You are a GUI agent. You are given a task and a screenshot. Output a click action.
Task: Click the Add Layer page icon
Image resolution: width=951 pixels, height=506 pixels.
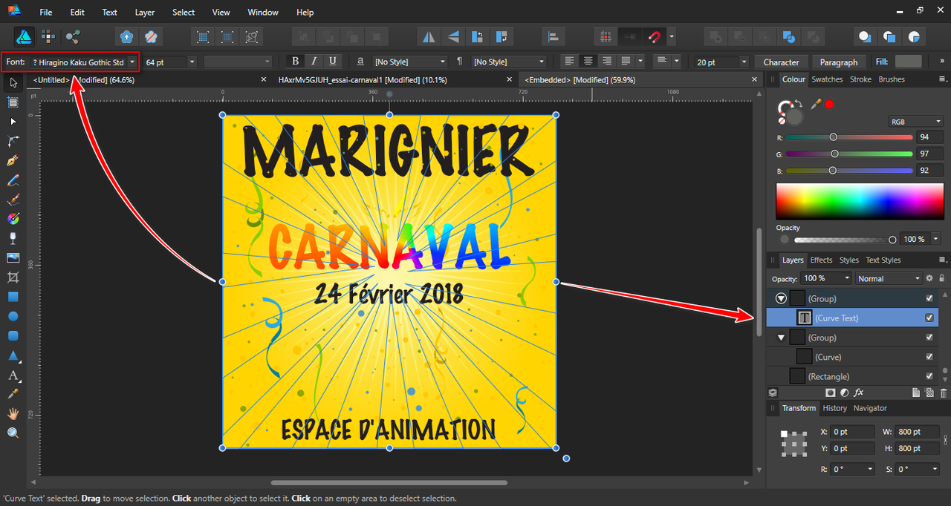[x=916, y=392]
